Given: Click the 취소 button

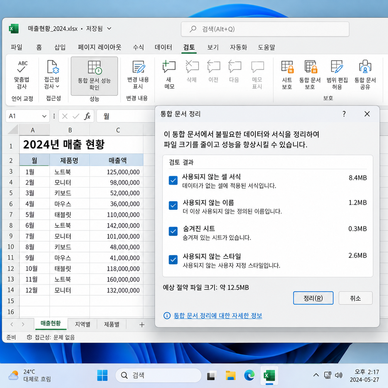Looking at the screenshot, I should coord(355,298).
